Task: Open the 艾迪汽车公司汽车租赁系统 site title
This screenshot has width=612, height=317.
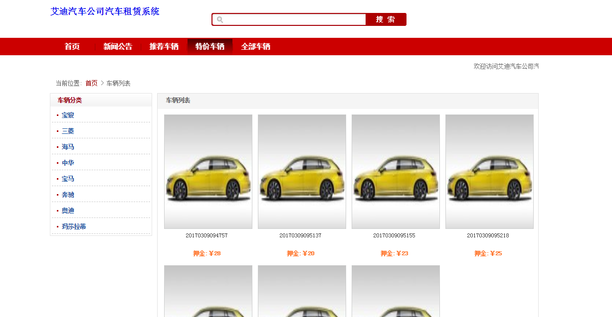Action: click(x=105, y=11)
